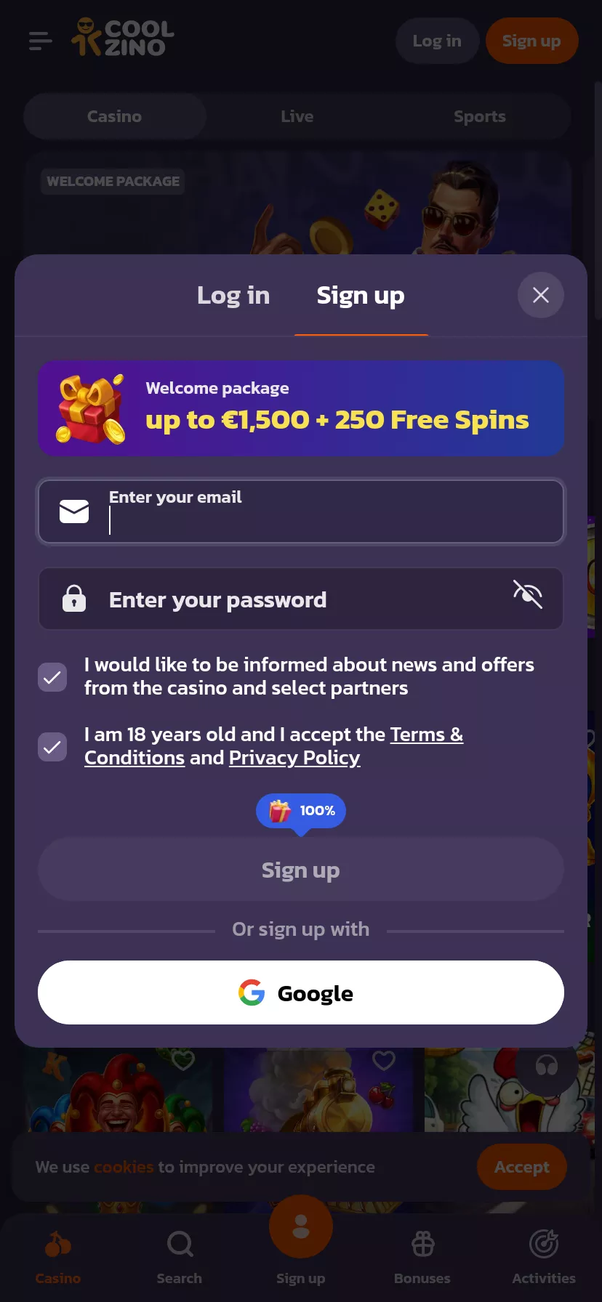Click the 100% bonus gift badge
Viewport: 602px width, 1302px height.
pyautogui.click(x=301, y=811)
